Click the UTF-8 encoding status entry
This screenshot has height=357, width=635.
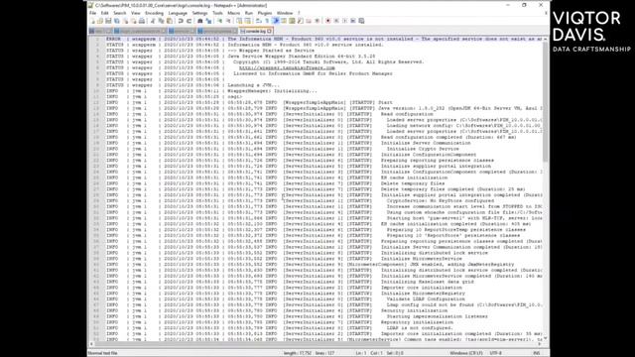pyautogui.click(x=496, y=353)
